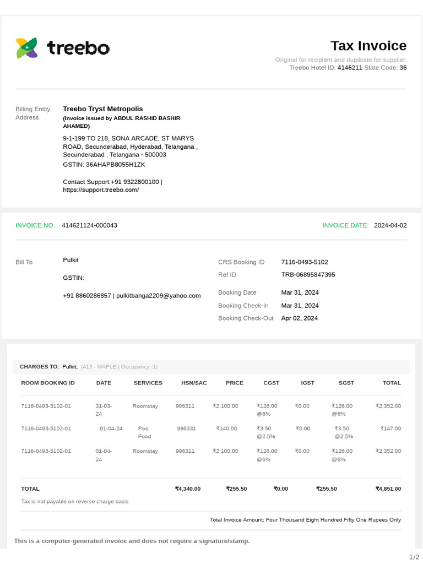This screenshot has height=564, width=423.
Task: Select the grand total ₹4,851.00
Action: click(x=388, y=489)
